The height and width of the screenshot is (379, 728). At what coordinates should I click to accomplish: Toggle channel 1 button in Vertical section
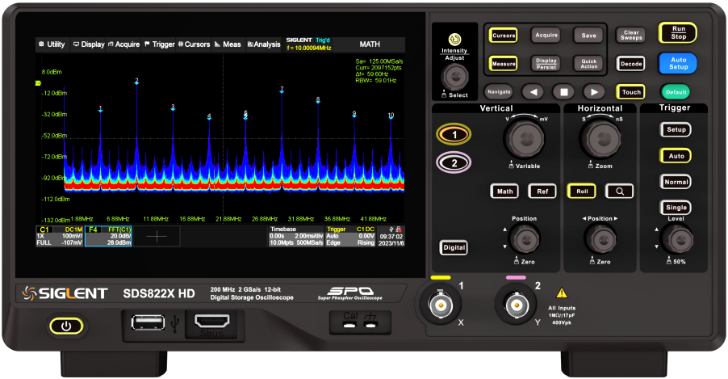coord(454,135)
